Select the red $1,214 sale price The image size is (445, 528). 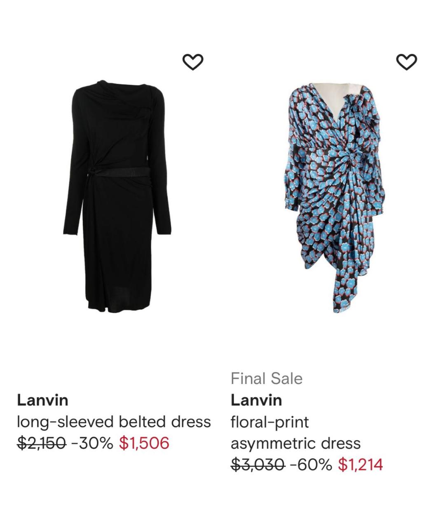tap(361, 465)
